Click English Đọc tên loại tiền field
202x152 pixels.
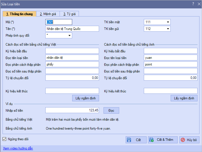(x=170, y=58)
